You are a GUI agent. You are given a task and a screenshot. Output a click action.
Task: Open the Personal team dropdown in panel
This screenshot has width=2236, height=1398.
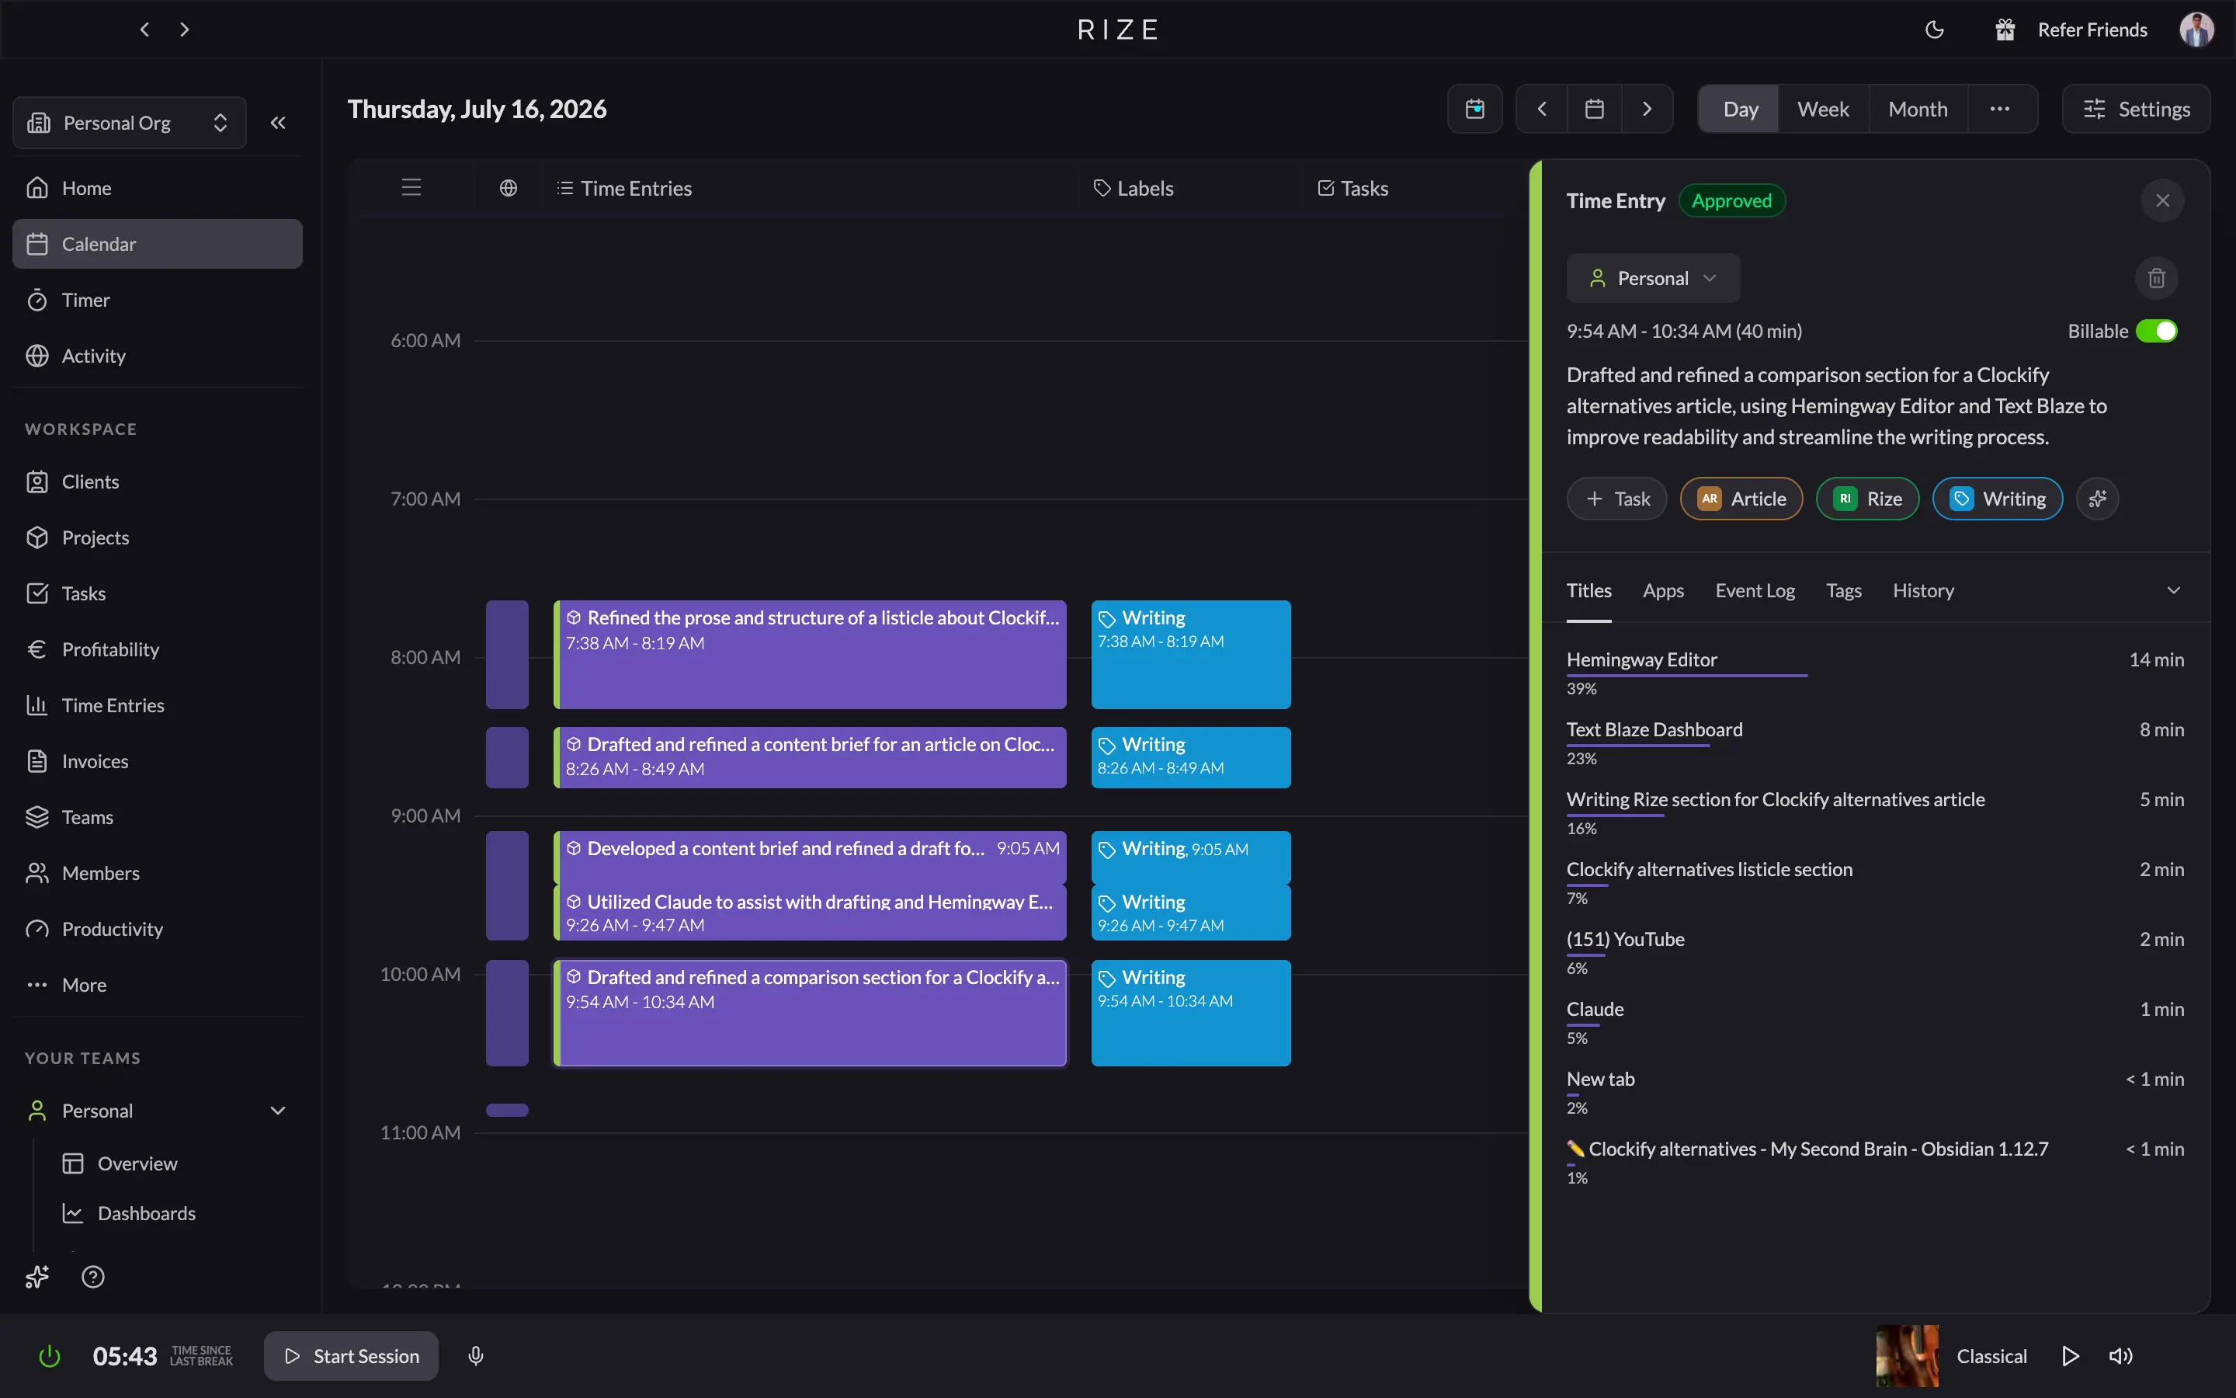click(1653, 278)
